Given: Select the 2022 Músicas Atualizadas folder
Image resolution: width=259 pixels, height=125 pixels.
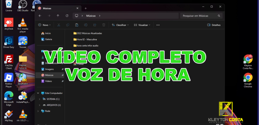Looking at the screenshot, I should 88,33.
